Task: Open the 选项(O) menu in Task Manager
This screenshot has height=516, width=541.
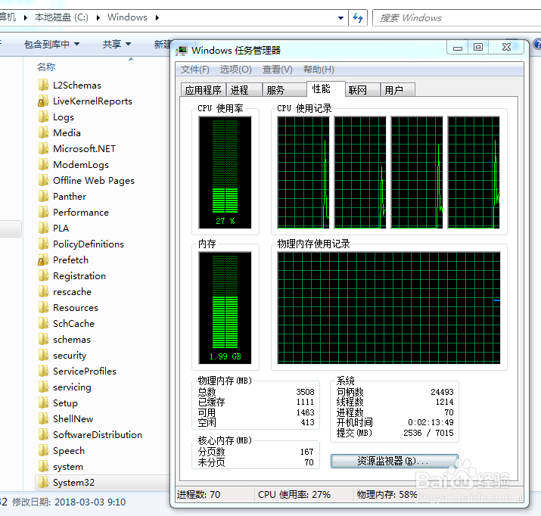Action: pyautogui.click(x=235, y=70)
